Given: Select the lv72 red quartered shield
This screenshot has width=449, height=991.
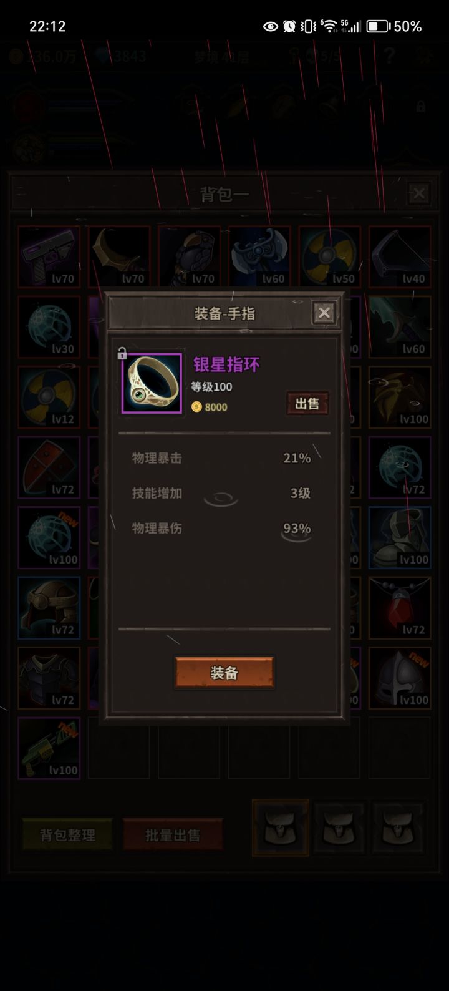Looking at the screenshot, I should coord(49,467).
